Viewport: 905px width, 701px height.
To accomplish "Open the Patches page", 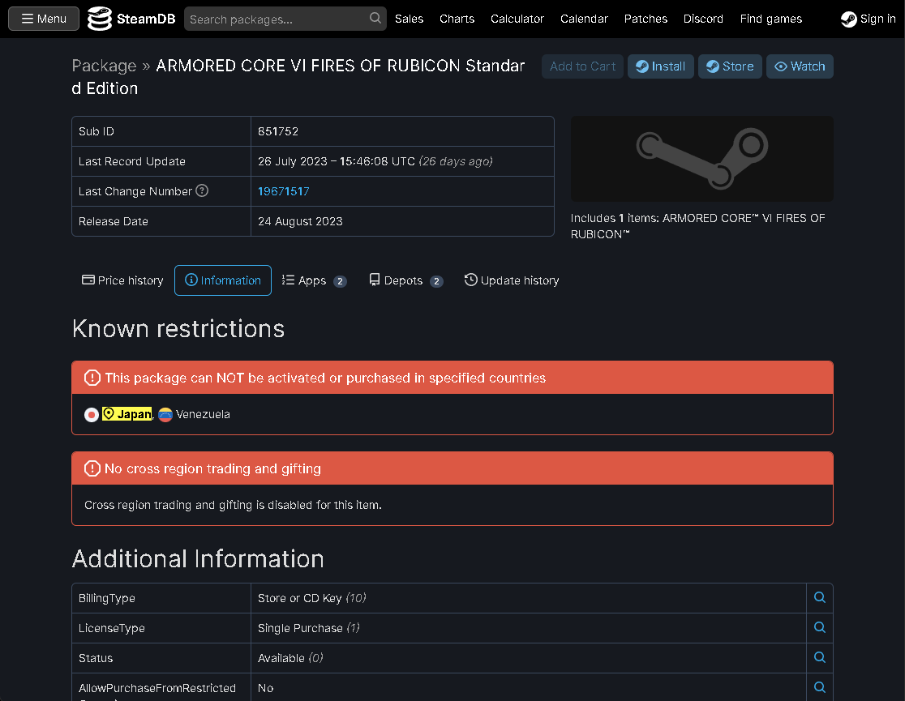I will coord(646,19).
